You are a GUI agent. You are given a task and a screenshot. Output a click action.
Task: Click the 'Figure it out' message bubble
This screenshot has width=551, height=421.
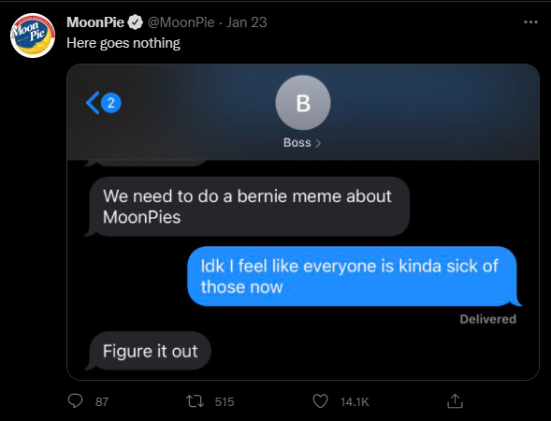coord(149,351)
